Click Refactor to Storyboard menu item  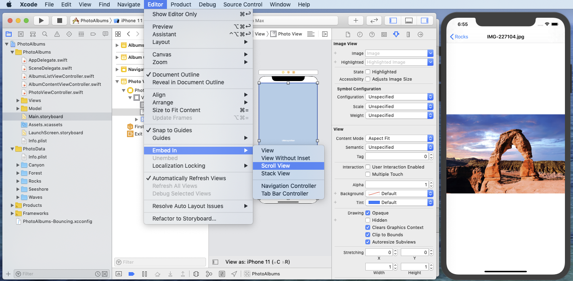(198, 219)
